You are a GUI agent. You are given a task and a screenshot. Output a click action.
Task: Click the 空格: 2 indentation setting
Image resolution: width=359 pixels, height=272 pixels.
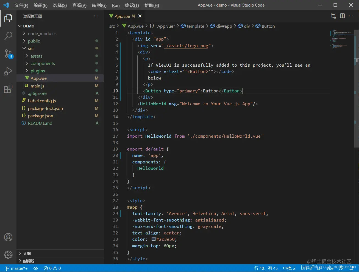tap(289, 268)
